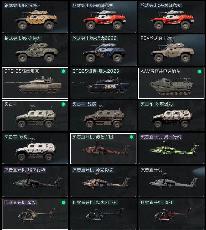Pick the 突击车-沙漠迷彩 desert camo skin
This screenshot has height=230, width=206.
pyautogui.click(x=171, y=116)
